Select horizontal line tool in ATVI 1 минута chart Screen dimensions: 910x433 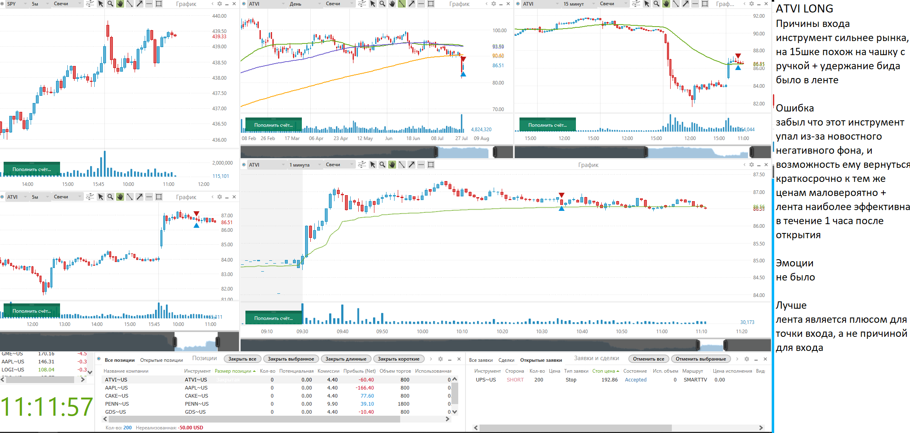click(x=421, y=165)
